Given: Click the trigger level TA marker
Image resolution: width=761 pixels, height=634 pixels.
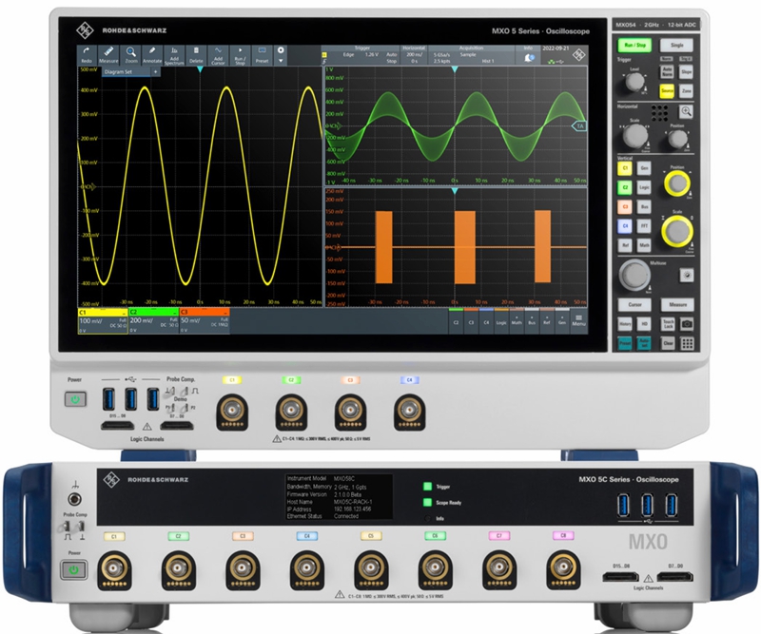Looking at the screenshot, I should point(579,126).
